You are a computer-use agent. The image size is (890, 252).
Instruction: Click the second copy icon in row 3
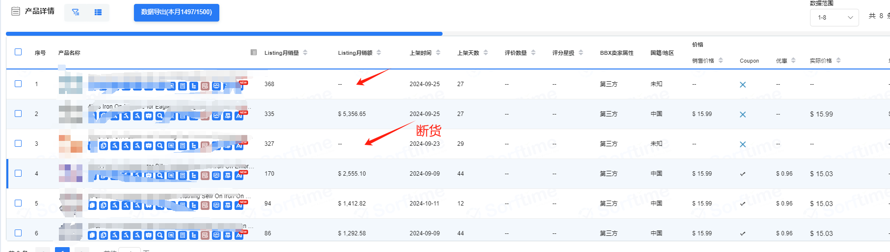(x=104, y=146)
